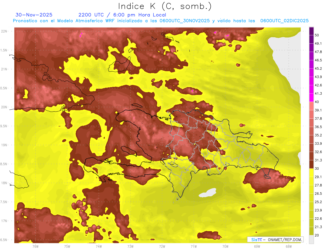
Task: Click the 40 label on the color scale
Action: (317, 102)
